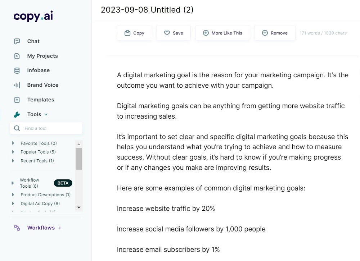Click the magnifier icon in tool search

click(17, 128)
